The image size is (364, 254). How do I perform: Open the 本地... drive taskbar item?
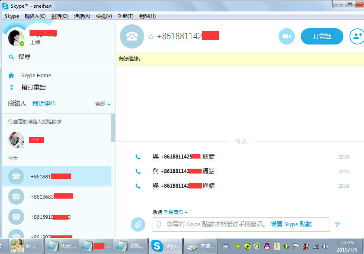200,246
